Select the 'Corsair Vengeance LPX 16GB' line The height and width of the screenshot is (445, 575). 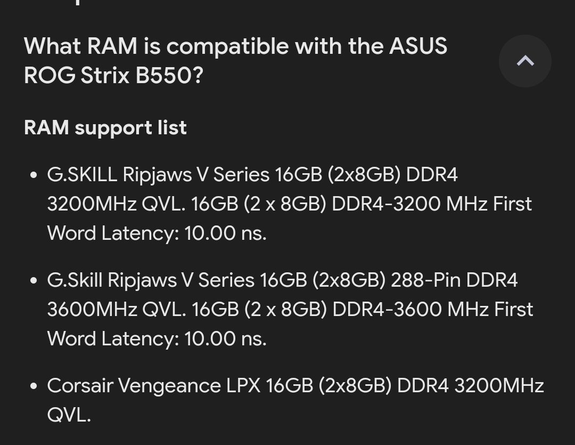(295, 385)
